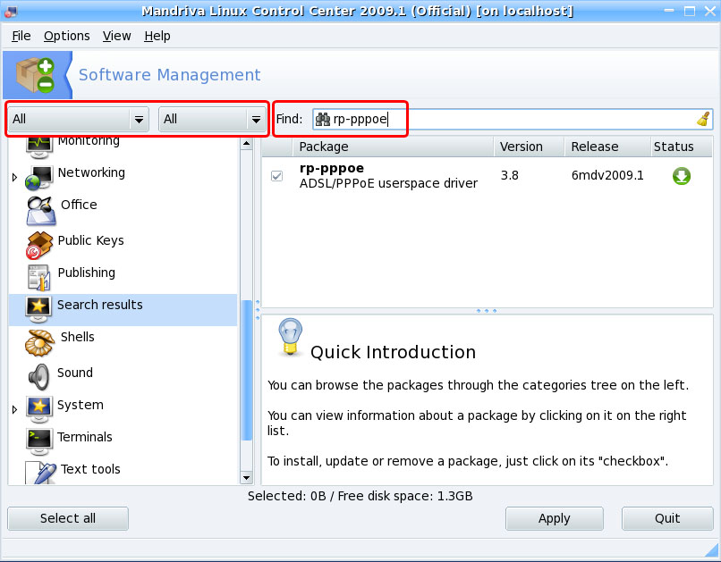The image size is (721, 562).
Task: Open the second All filter dropdown
Action: pos(212,120)
